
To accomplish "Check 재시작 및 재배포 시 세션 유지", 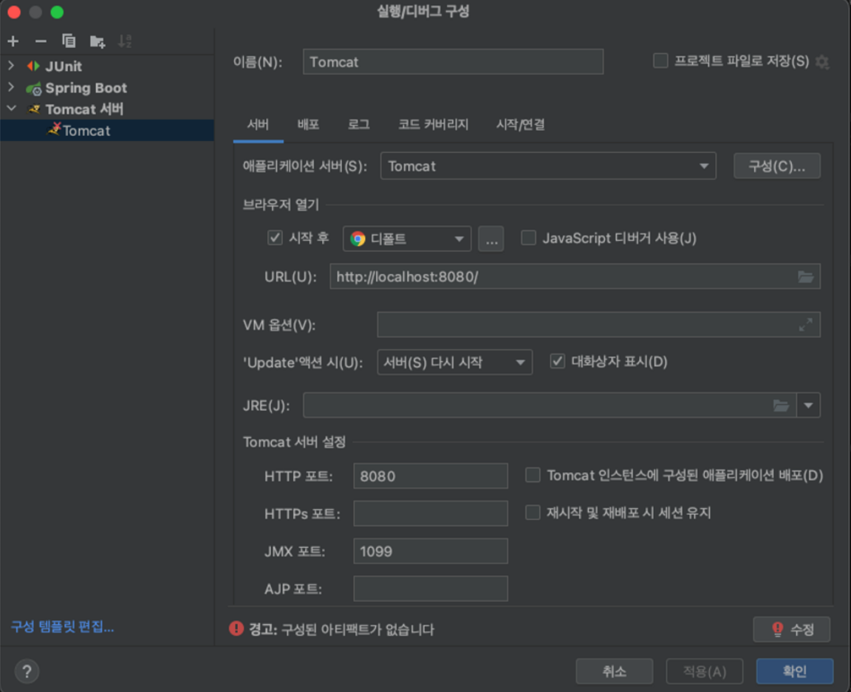I will point(533,513).
